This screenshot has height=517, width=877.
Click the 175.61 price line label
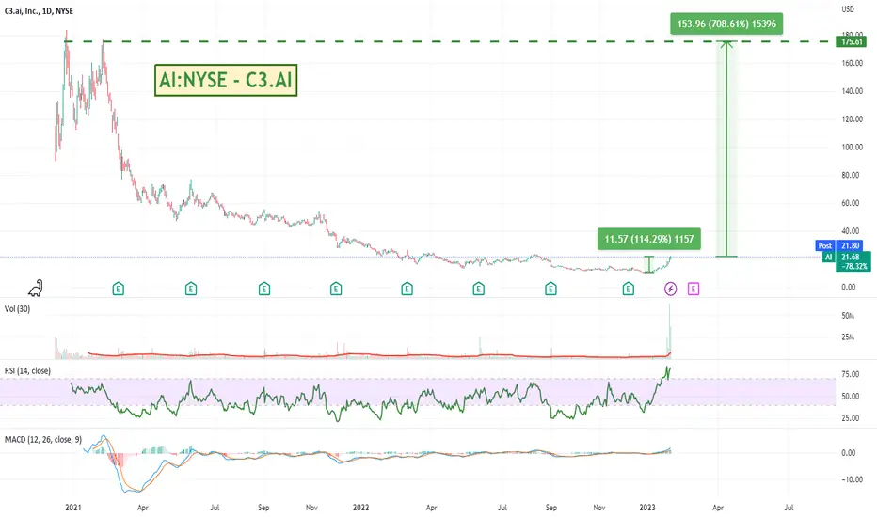pyautogui.click(x=852, y=42)
